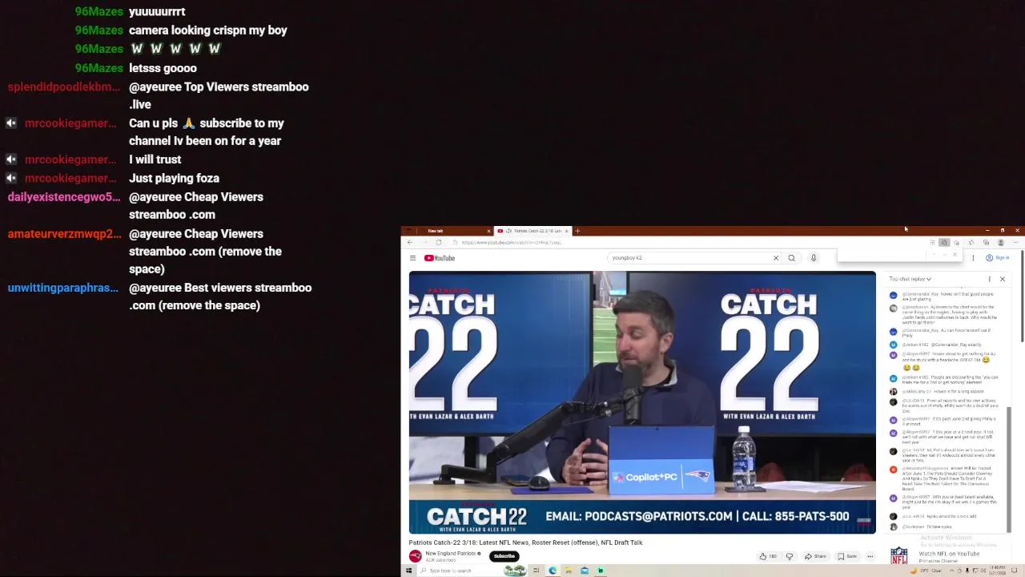Open the Mail app on taskbar

pyautogui.click(x=585, y=571)
